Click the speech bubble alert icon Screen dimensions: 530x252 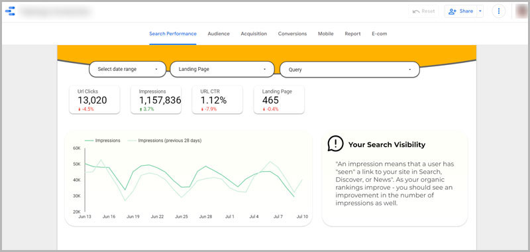pyautogui.click(x=335, y=144)
